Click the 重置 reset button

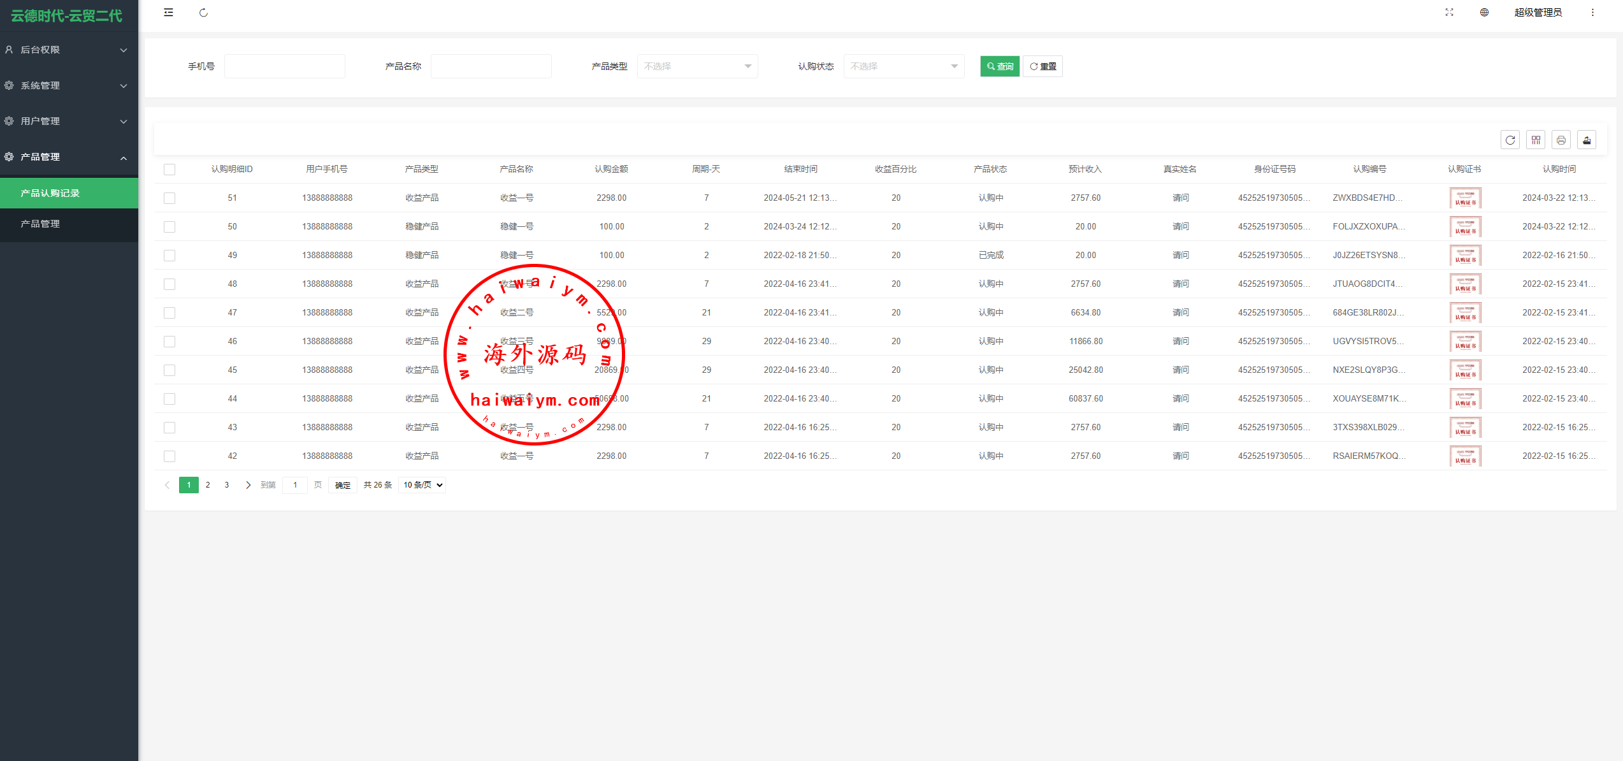coord(1042,66)
